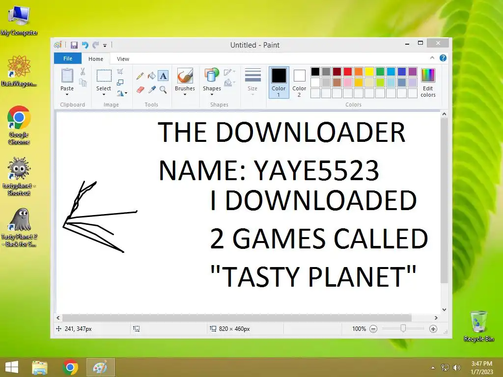Select the Recycle Bin desktop icon
Viewport: 503px width, 377px height.
pos(478,326)
